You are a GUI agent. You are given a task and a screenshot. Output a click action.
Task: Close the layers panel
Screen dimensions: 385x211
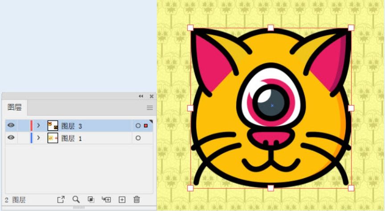click(152, 96)
